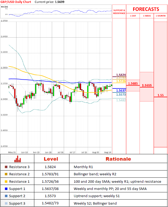
Task: Click the Aug 14 date axis label
Action: [x=108, y=152]
